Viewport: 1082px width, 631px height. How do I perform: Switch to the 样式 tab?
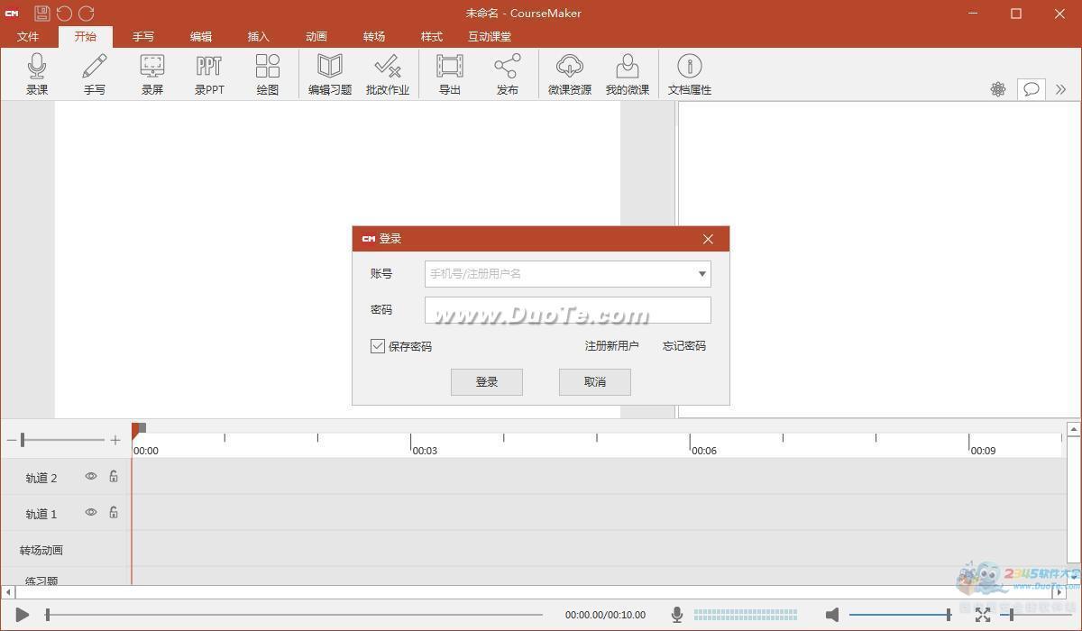(x=432, y=37)
